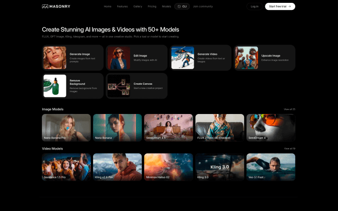
Task: Open the Create Canvas tool card
Action: (x=137, y=86)
